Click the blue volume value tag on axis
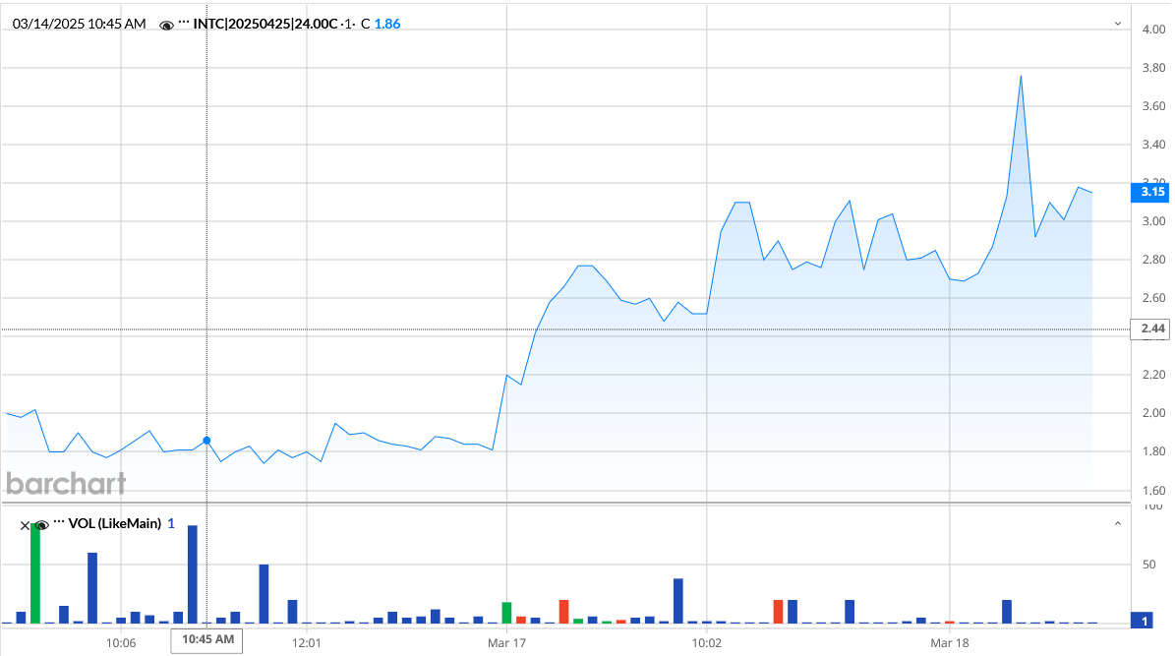The width and height of the screenshot is (1175, 656). pyautogui.click(x=1146, y=621)
